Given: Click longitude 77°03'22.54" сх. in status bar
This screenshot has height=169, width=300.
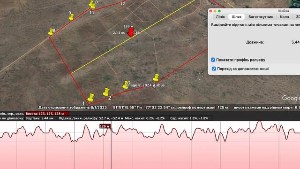Looking at the screenshot, I should (x=160, y=108).
